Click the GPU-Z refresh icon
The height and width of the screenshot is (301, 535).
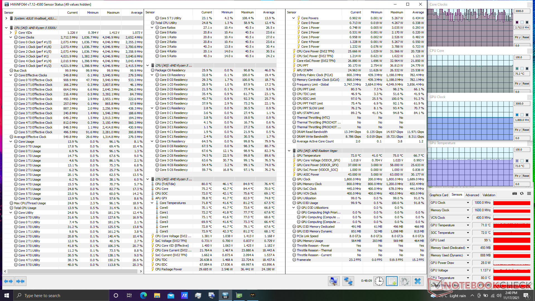(x=522, y=193)
